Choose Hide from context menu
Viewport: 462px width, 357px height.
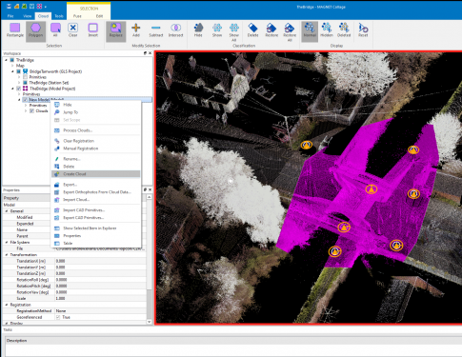[95, 105]
